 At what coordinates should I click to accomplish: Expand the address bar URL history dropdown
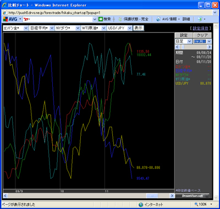215,13
